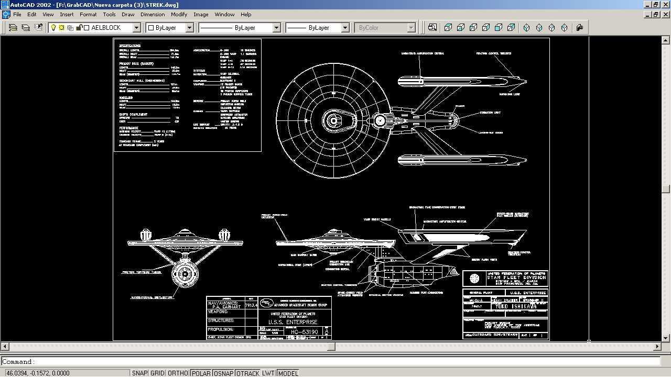Click horizontal scrollbar left arrow
The height and width of the screenshot is (377, 671).
click(x=5, y=346)
